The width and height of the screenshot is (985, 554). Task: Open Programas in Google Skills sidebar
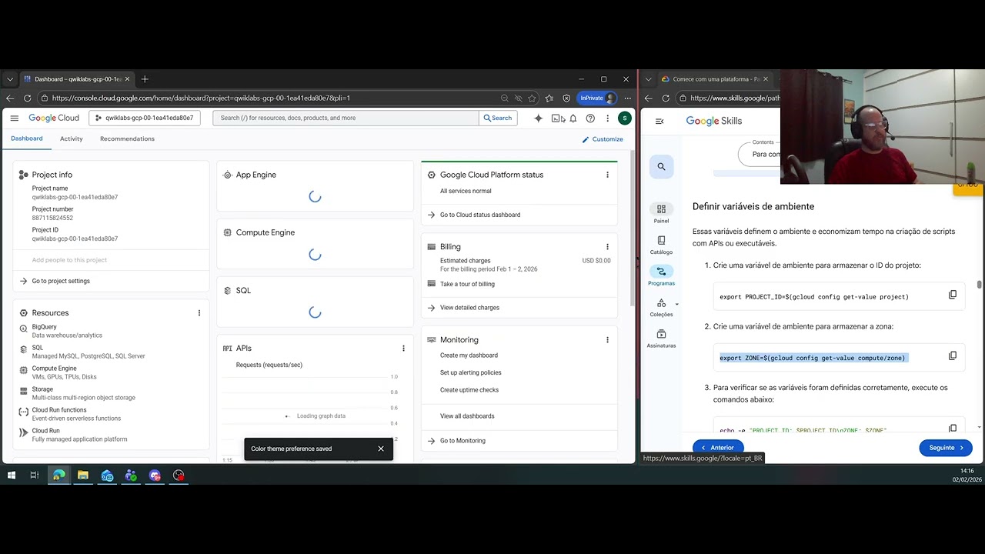661,275
